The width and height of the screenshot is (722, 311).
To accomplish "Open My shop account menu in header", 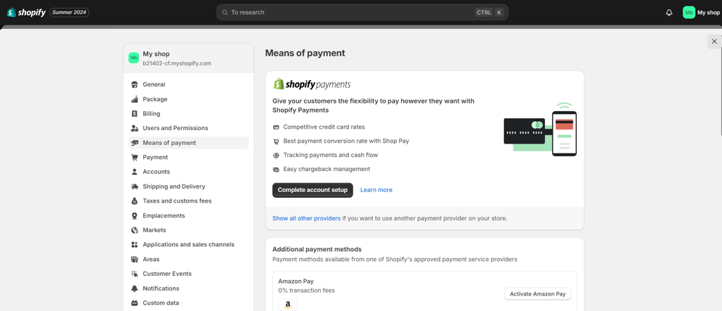I will pyautogui.click(x=701, y=13).
